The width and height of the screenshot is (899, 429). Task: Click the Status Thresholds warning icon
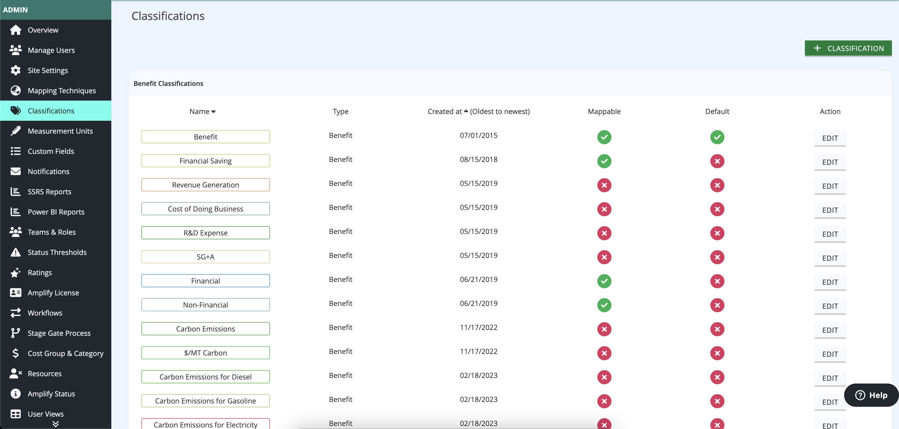tap(15, 252)
